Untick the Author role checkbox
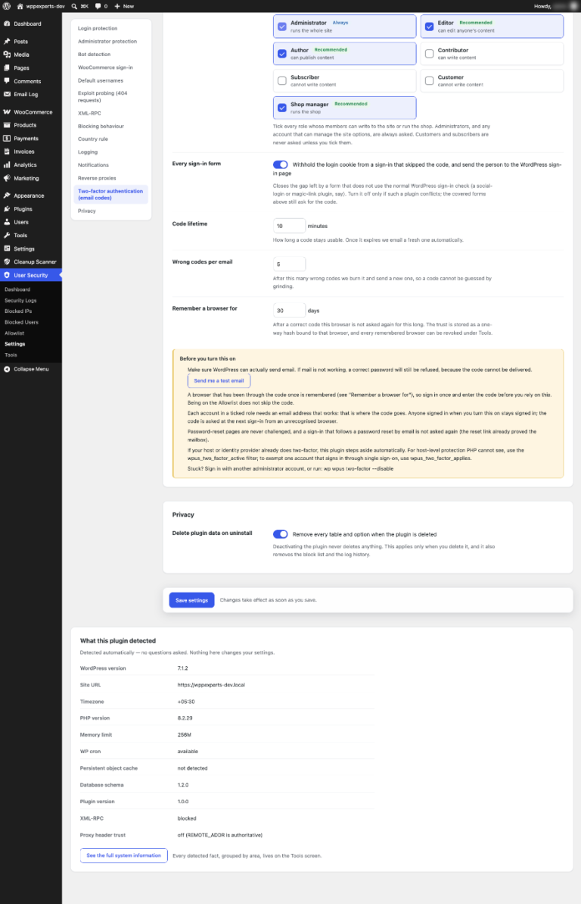The height and width of the screenshot is (904, 581). [x=282, y=54]
